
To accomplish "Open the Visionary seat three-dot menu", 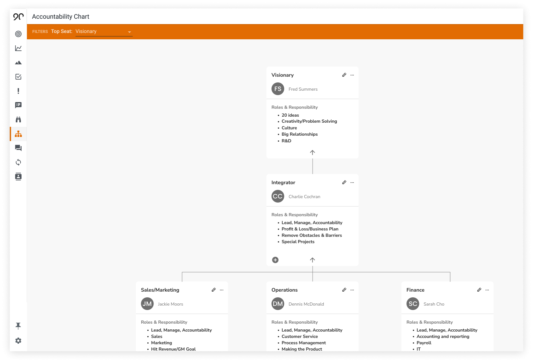I will (352, 75).
